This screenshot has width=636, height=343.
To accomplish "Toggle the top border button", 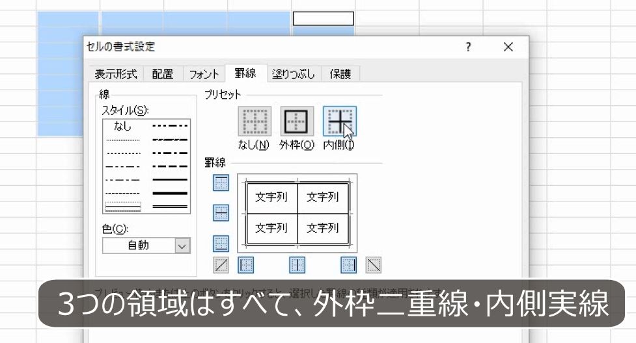I will tap(221, 183).
